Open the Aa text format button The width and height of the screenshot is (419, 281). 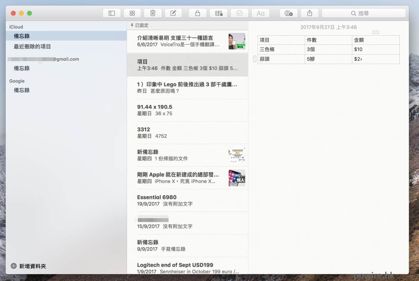[x=260, y=13]
